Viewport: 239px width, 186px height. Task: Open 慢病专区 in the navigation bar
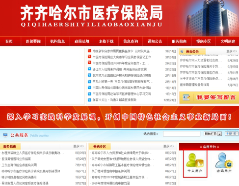[x=204, y=41]
